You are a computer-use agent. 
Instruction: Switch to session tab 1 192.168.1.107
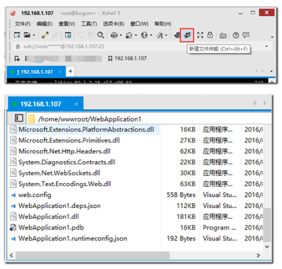pos(35,72)
